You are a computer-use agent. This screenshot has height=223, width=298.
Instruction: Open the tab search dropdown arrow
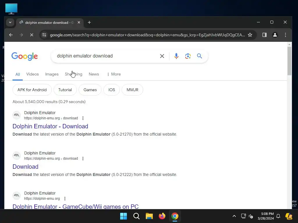pos(10,22)
